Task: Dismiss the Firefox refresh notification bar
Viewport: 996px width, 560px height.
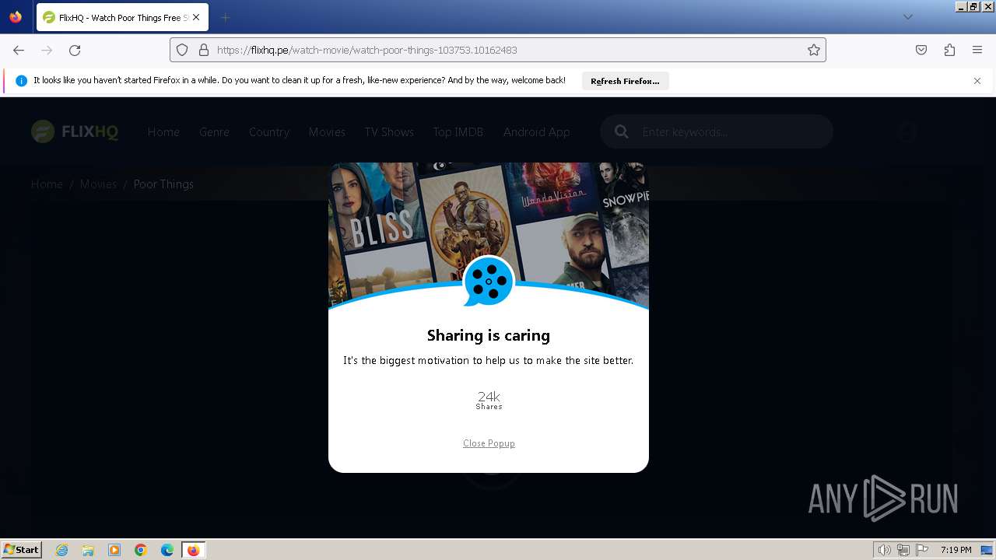Action: (977, 81)
